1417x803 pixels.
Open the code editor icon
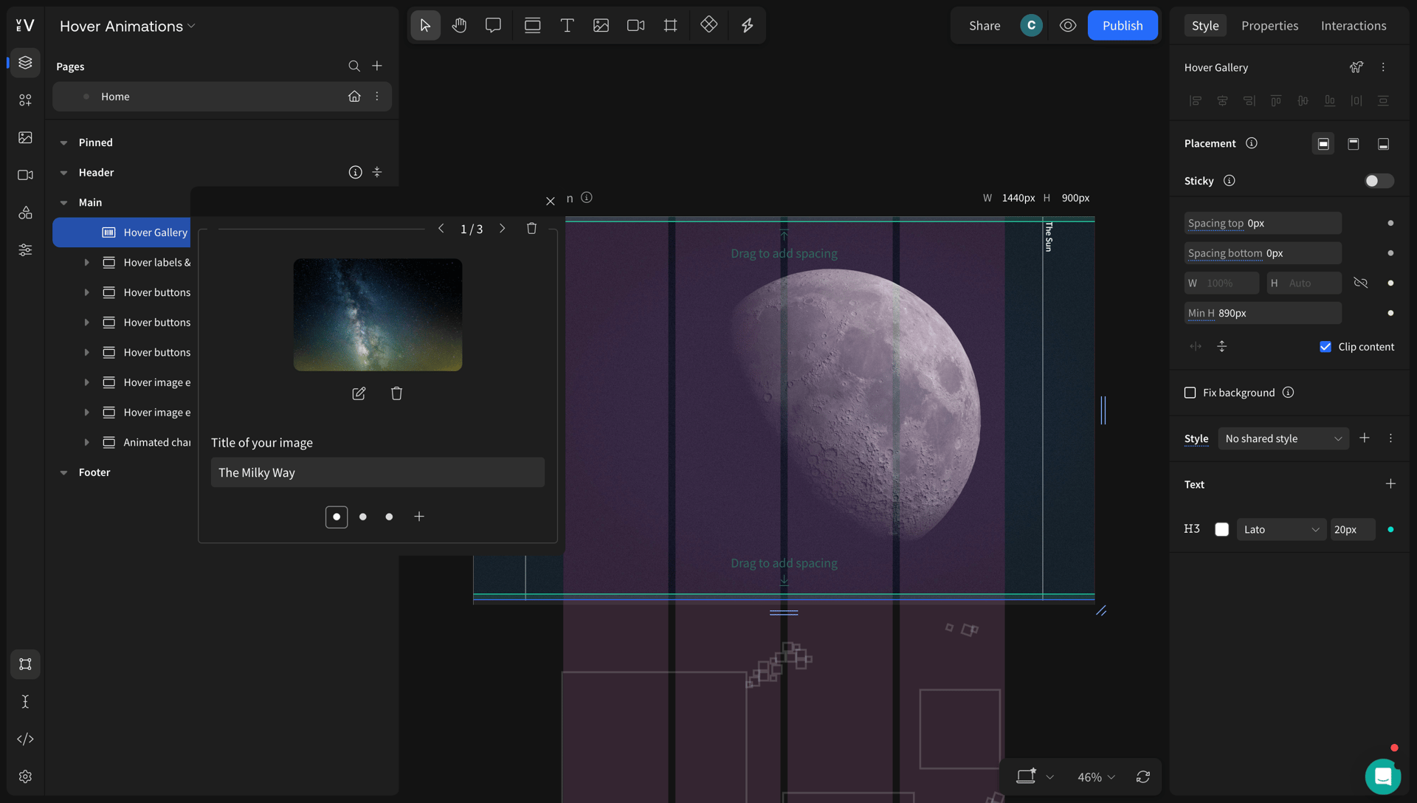tap(25, 739)
